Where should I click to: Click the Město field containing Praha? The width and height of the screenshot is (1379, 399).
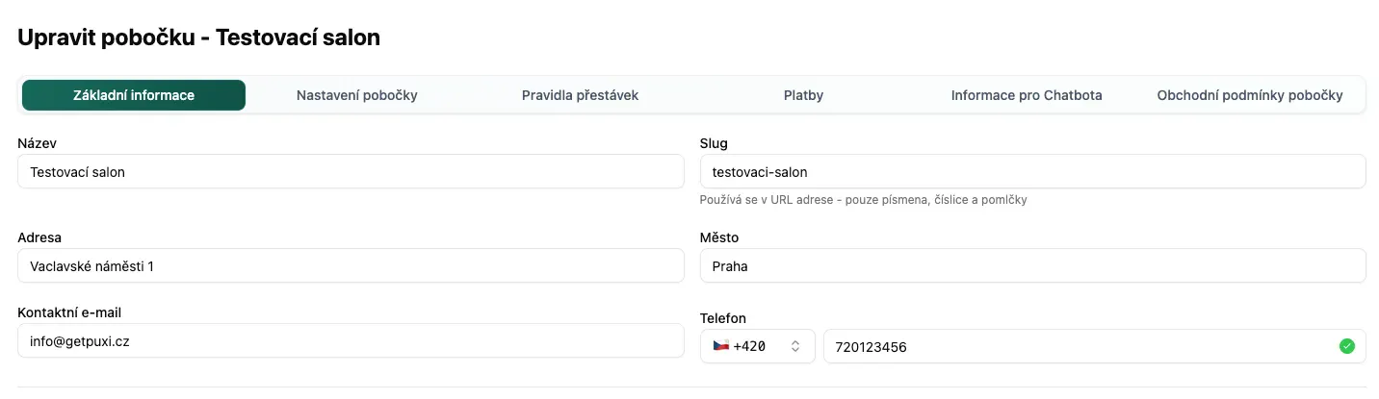click(x=1032, y=266)
